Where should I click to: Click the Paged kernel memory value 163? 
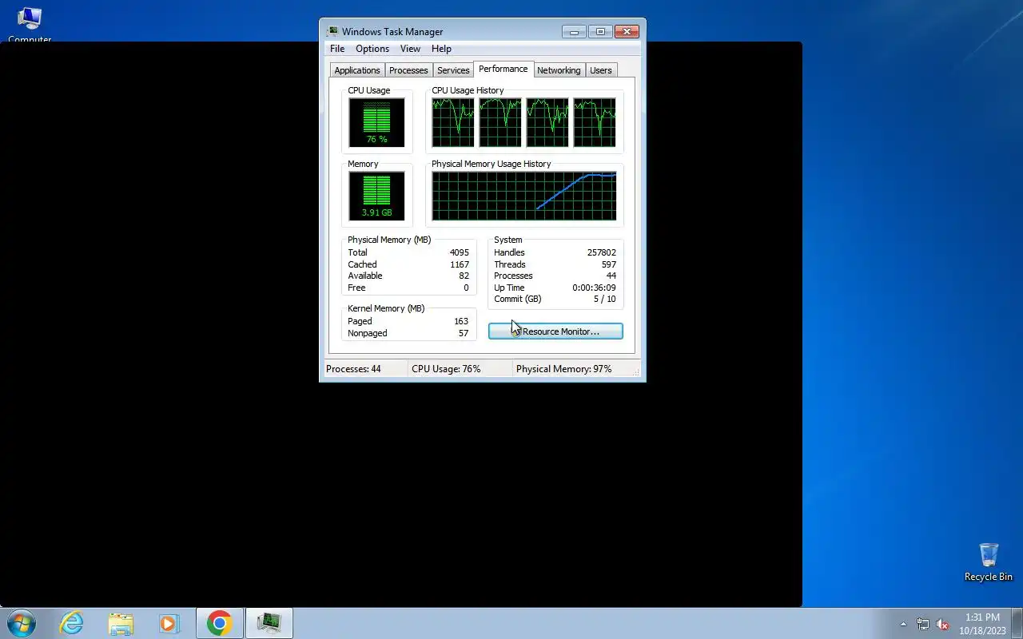pos(461,321)
